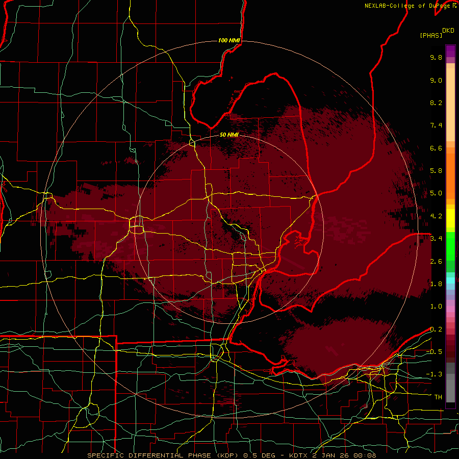Click the purple top segment of the color scale
459x459 pixels.
(450, 51)
